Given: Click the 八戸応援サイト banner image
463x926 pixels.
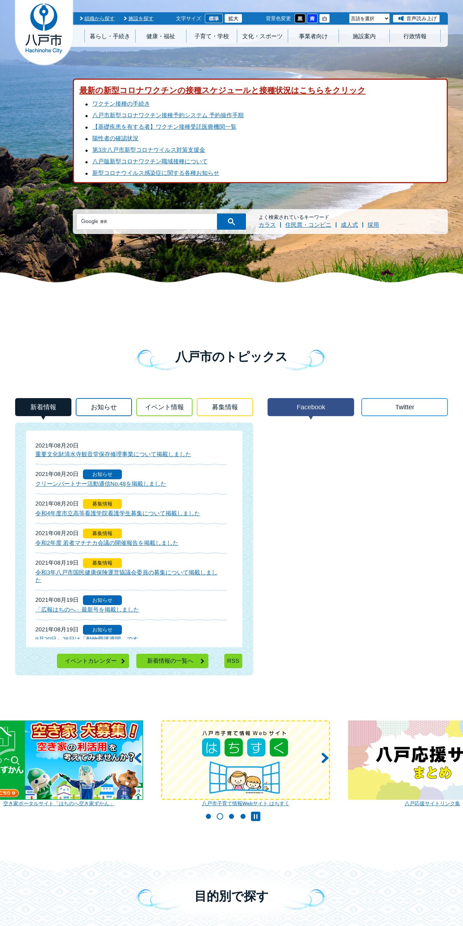Looking at the screenshot, I should pos(405,760).
